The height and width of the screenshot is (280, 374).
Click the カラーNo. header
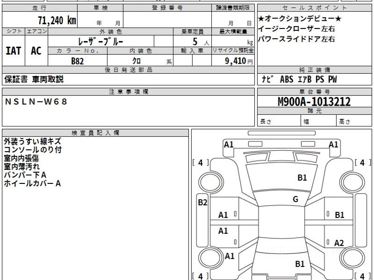point(78,51)
